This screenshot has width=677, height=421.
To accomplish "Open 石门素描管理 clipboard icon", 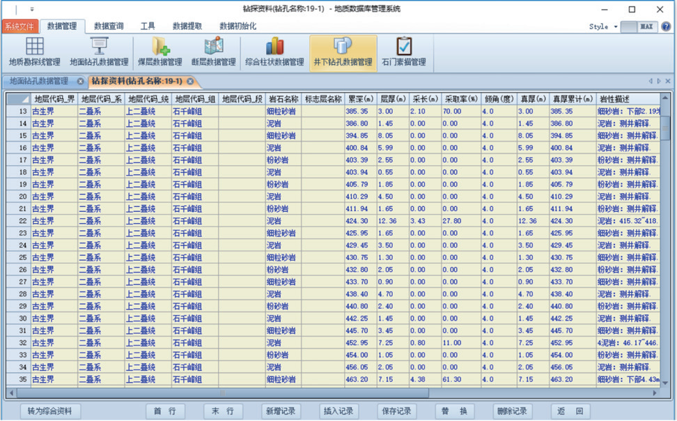I will pyautogui.click(x=404, y=46).
